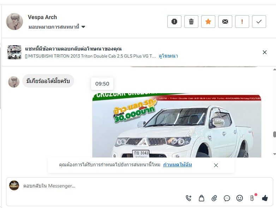
Task: Open the shopping bag order icon
Action: 202,198
